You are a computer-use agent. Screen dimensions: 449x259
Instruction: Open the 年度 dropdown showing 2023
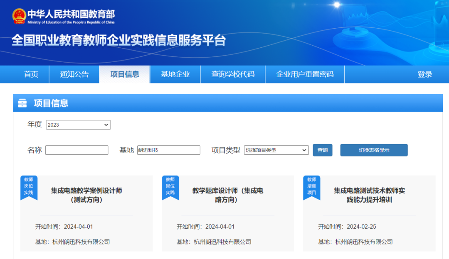click(x=78, y=125)
